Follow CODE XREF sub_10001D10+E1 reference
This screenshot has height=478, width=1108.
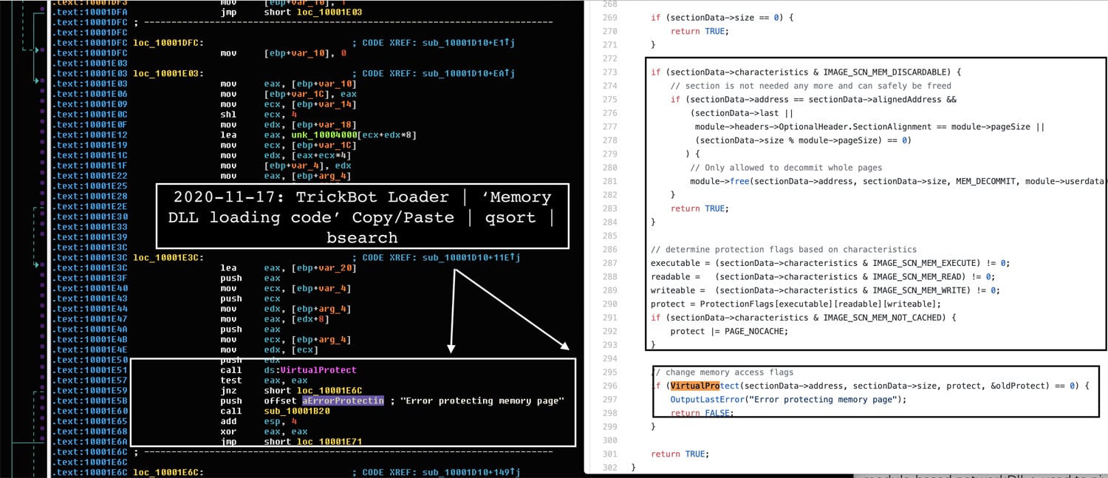pos(434,43)
